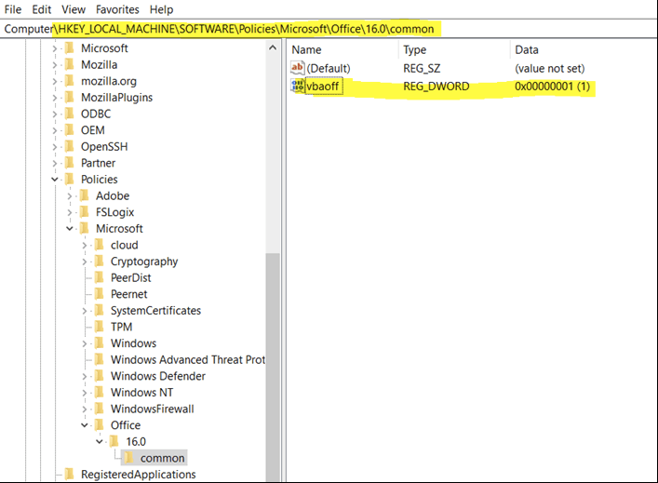Expand the Cryptography key
658x483 pixels.
point(85,262)
